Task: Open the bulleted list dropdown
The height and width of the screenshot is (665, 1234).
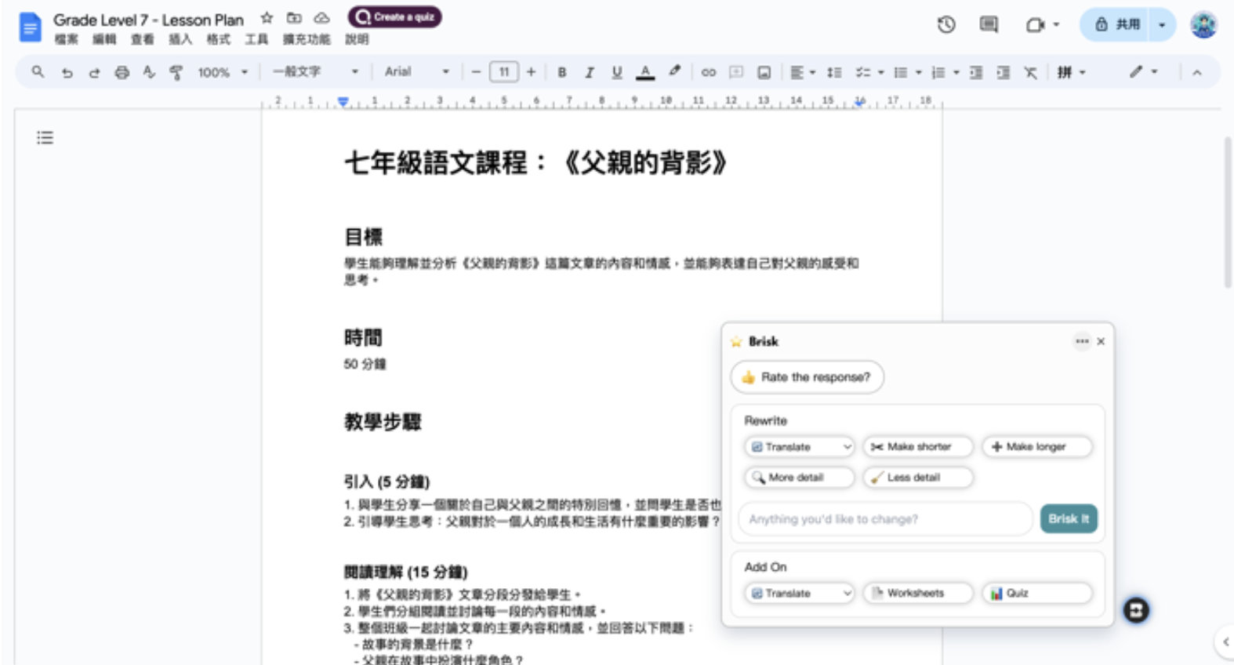Action: click(907, 72)
